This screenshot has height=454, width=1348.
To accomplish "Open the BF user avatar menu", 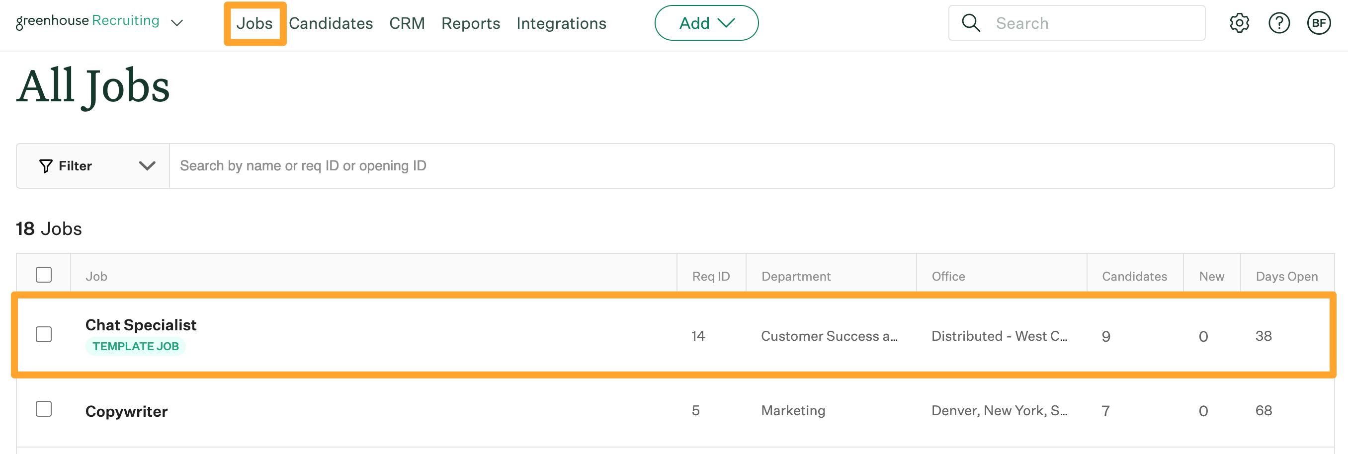I will 1319,22.
